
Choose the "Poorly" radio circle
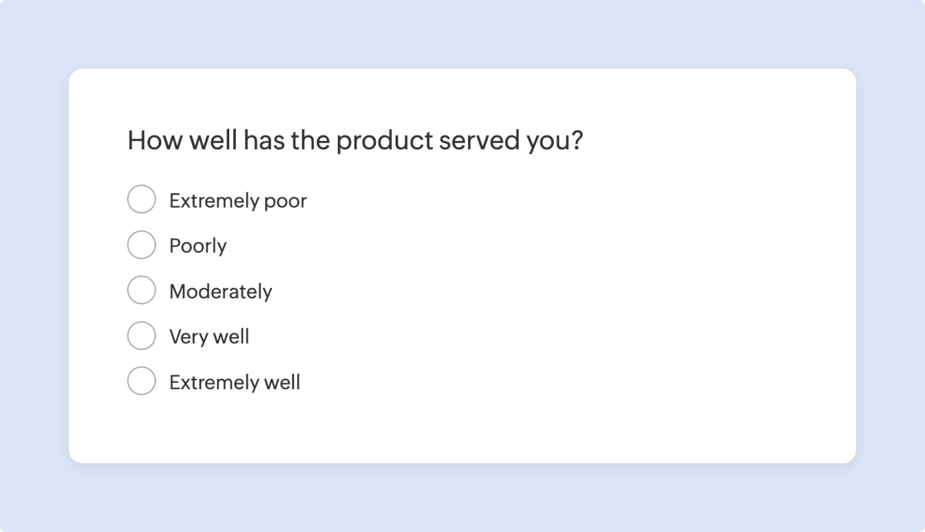coord(141,245)
